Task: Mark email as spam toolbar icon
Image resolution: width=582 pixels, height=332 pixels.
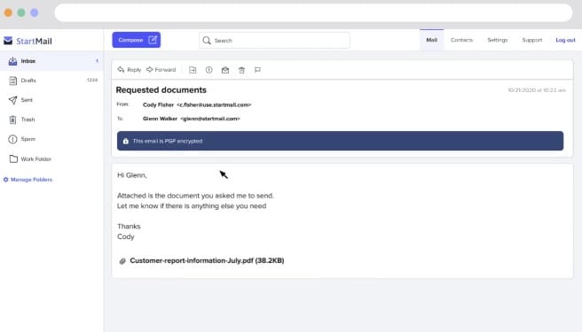Action: (x=209, y=70)
